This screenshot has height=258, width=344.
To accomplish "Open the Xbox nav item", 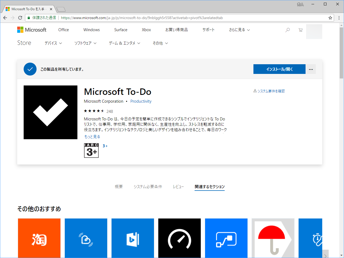I will [x=146, y=30].
